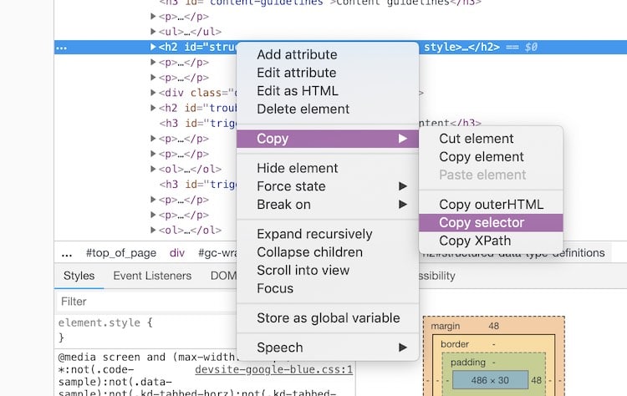
Task: Click arrow beside Break on entry
Action: point(403,205)
